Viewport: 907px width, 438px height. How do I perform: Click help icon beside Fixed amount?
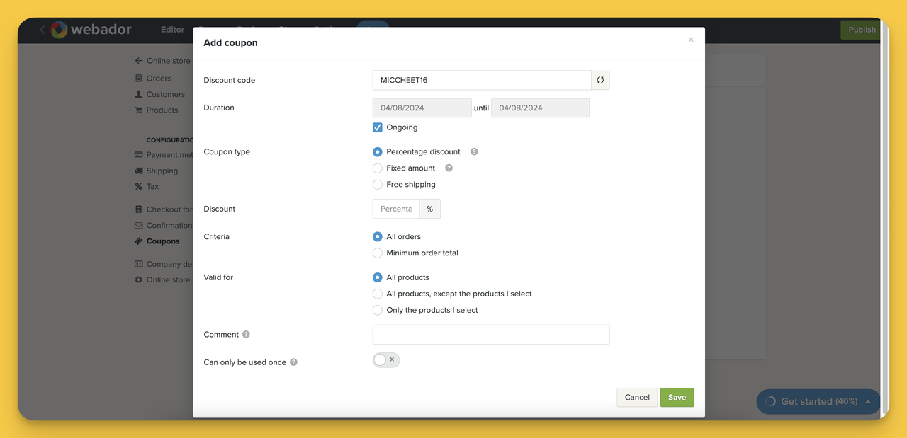[449, 168]
